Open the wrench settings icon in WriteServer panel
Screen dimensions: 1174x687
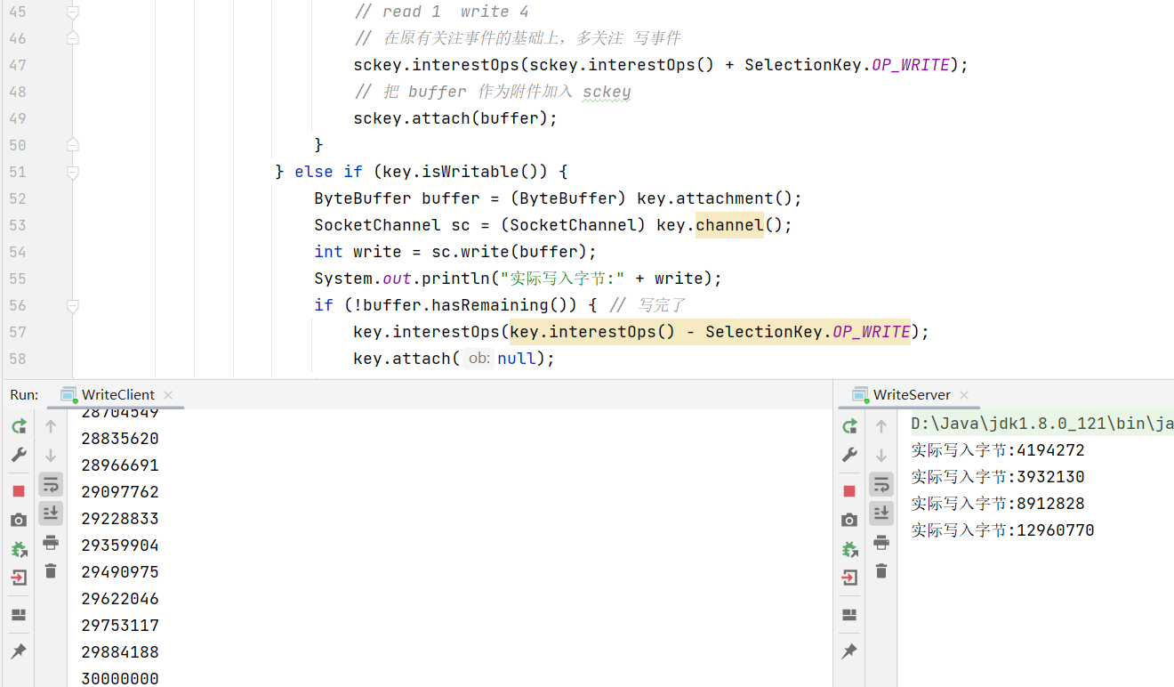(x=849, y=455)
